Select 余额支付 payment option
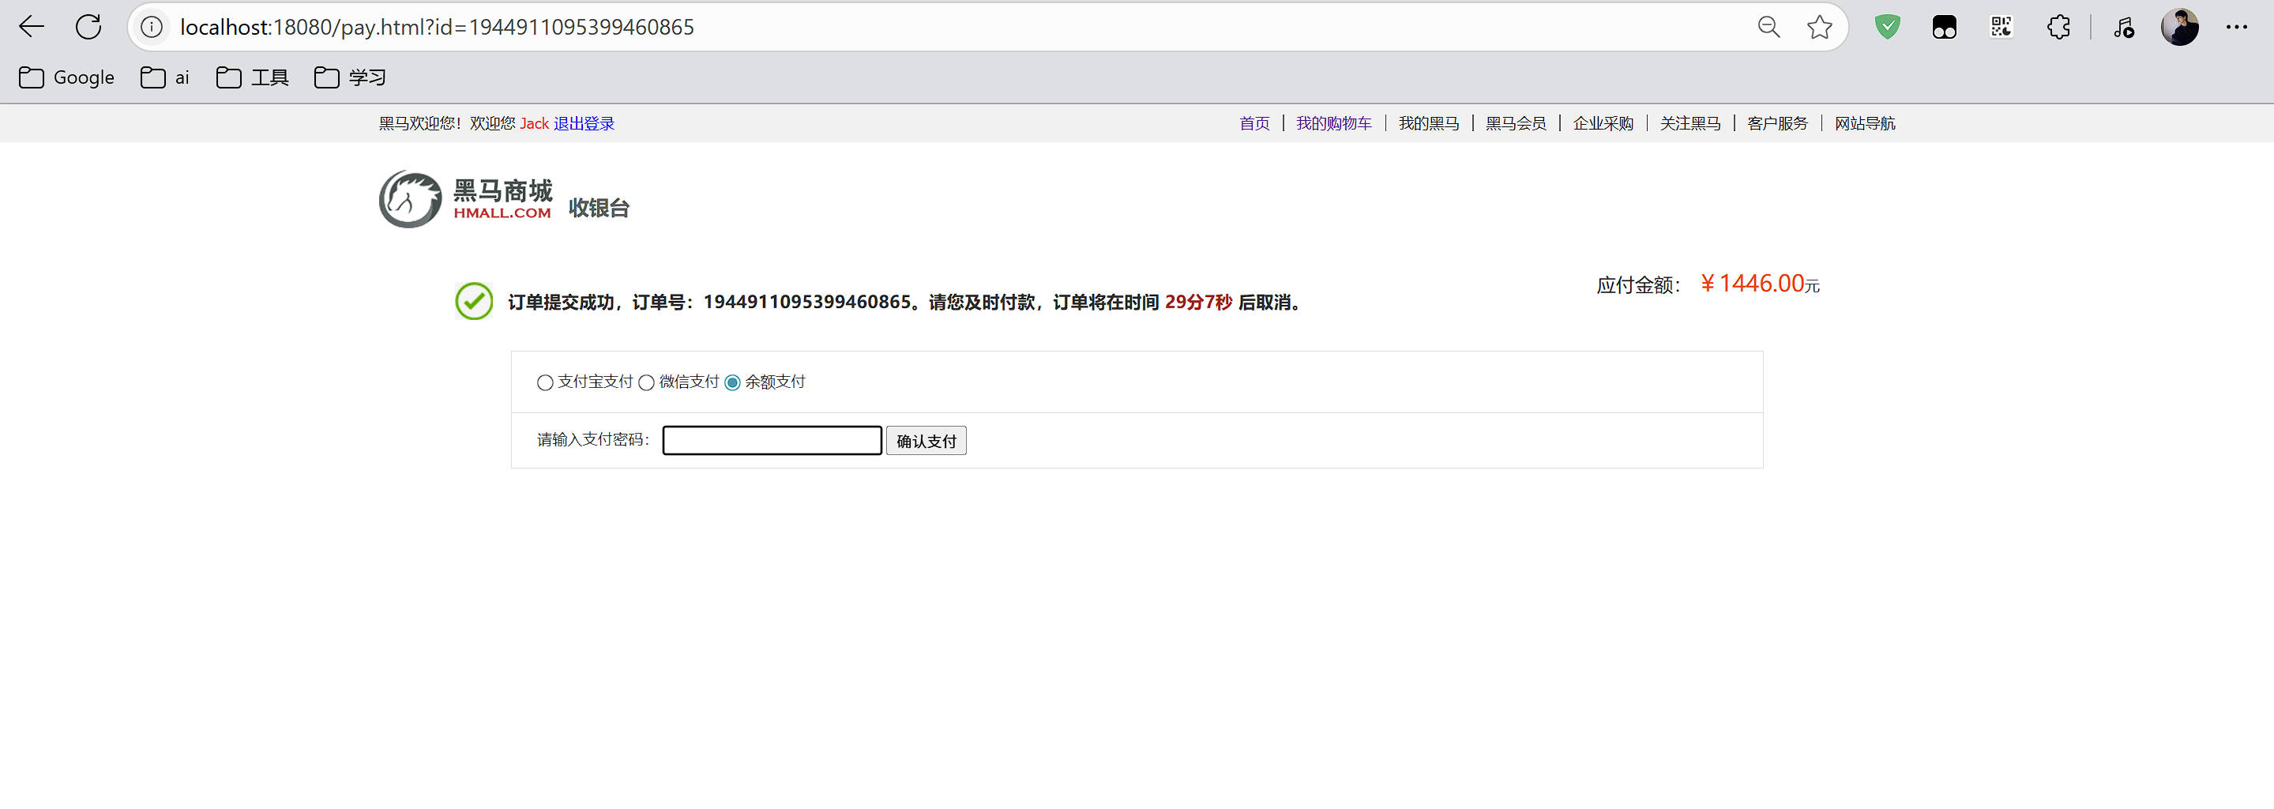 pos(732,382)
